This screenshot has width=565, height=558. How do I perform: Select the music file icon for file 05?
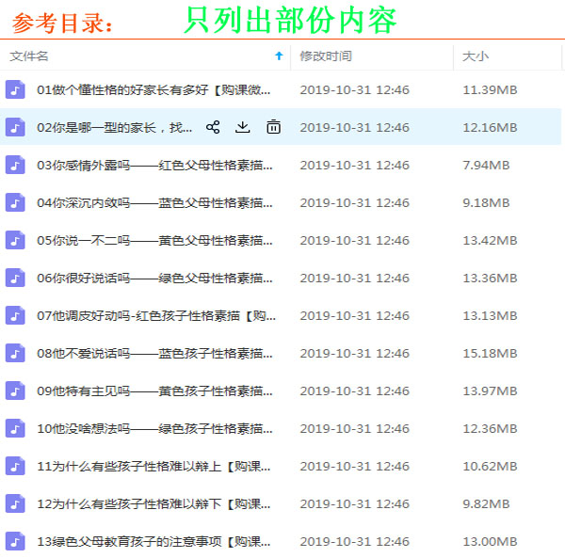tap(15, 240)
